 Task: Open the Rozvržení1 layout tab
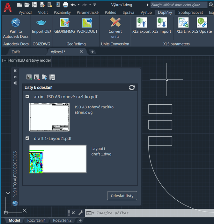[x=36, y=220]
